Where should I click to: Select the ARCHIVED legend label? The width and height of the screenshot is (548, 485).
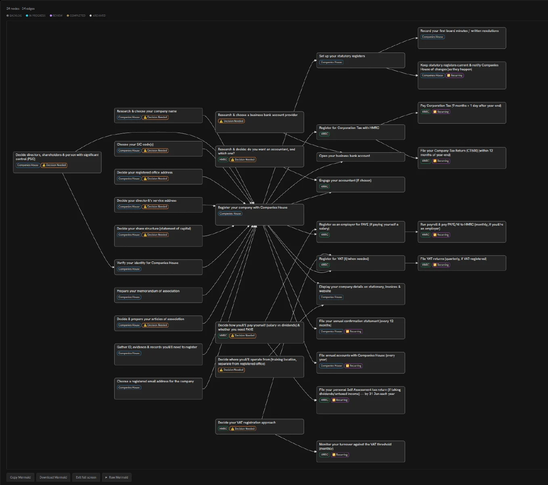click(x=99, y=16)
